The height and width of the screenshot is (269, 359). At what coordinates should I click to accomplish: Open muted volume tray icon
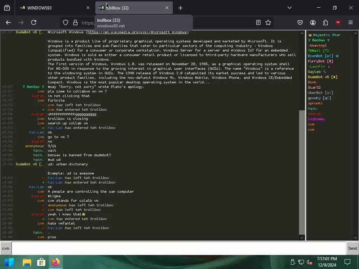point(309,262)
